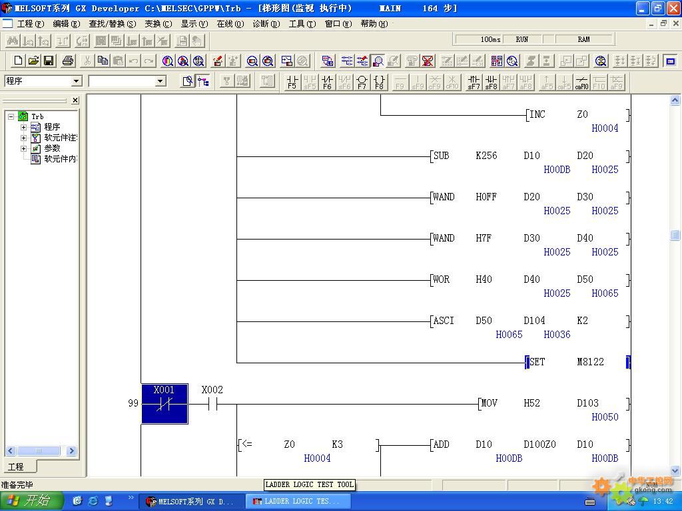682x511 pixels.
Task: Expand the 软元件注释 tree node
Action: click(x=23, y=138)
